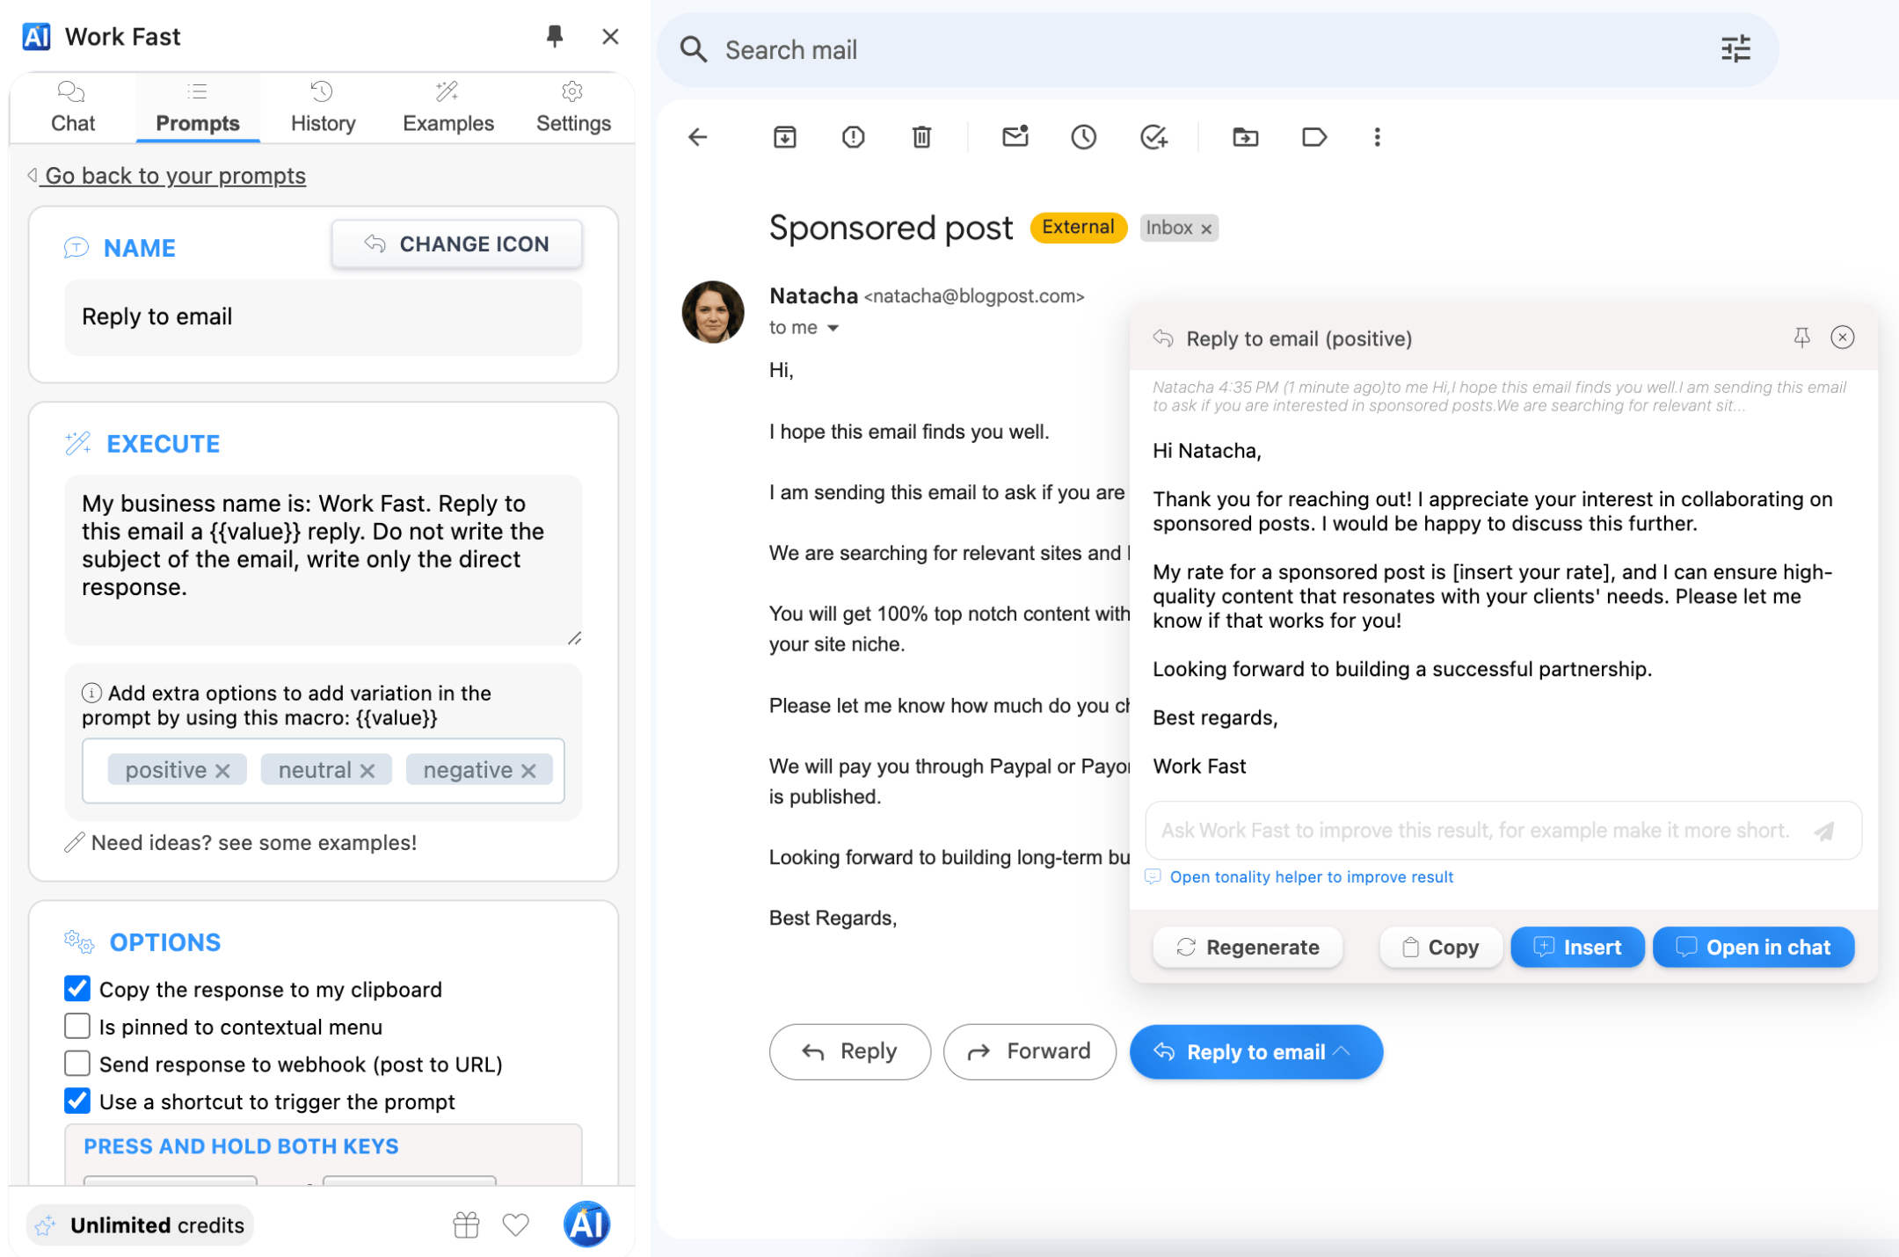This screenshot has height=1257, width=1899.
Task: Click the CHANGE ICON button
Action: (457, 243)
